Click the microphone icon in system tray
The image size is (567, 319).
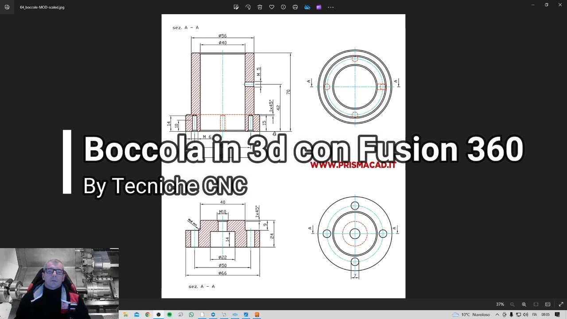coord(511,315)
